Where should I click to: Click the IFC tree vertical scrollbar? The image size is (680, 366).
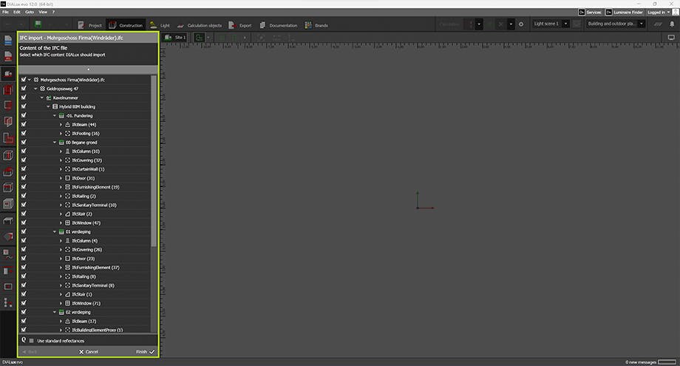pyautogui.click(x=154, y=161)
